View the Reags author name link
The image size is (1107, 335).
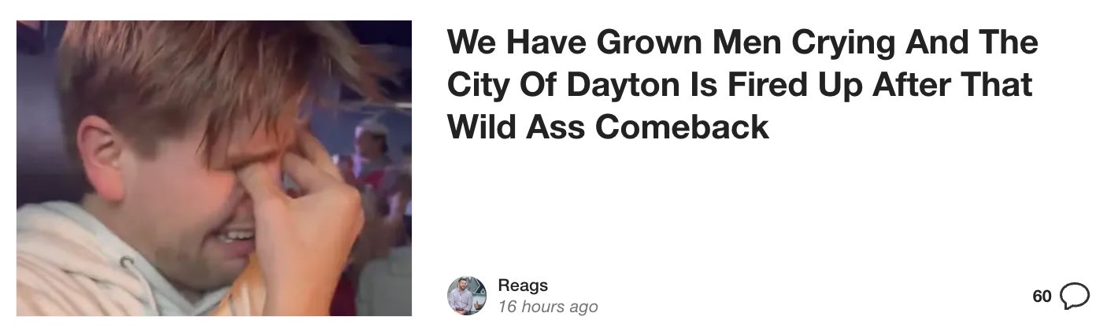pos(523,285)
